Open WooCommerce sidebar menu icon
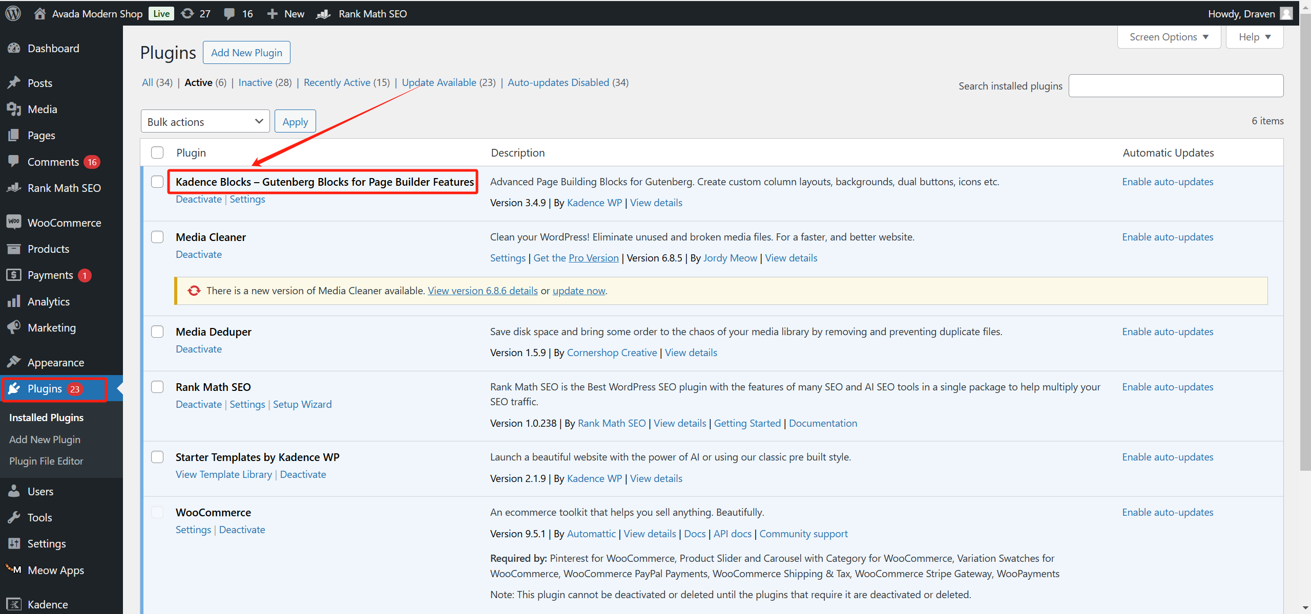Viewport: 1311px width, 614px height. (14, 222)
